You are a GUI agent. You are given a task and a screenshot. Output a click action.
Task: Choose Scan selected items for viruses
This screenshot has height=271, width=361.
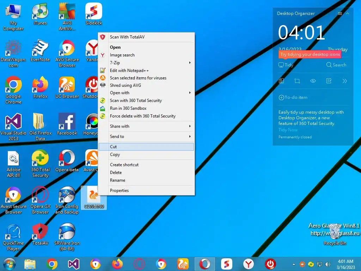tap(146, 78)
